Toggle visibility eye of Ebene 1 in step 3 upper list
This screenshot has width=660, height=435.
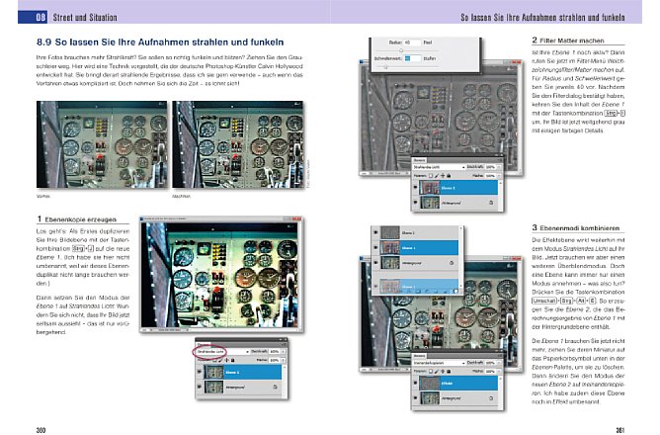375,247
